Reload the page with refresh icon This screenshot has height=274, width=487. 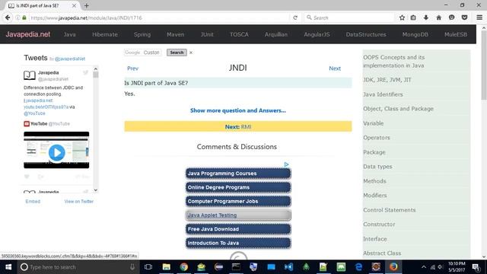[x=295, y=18]
